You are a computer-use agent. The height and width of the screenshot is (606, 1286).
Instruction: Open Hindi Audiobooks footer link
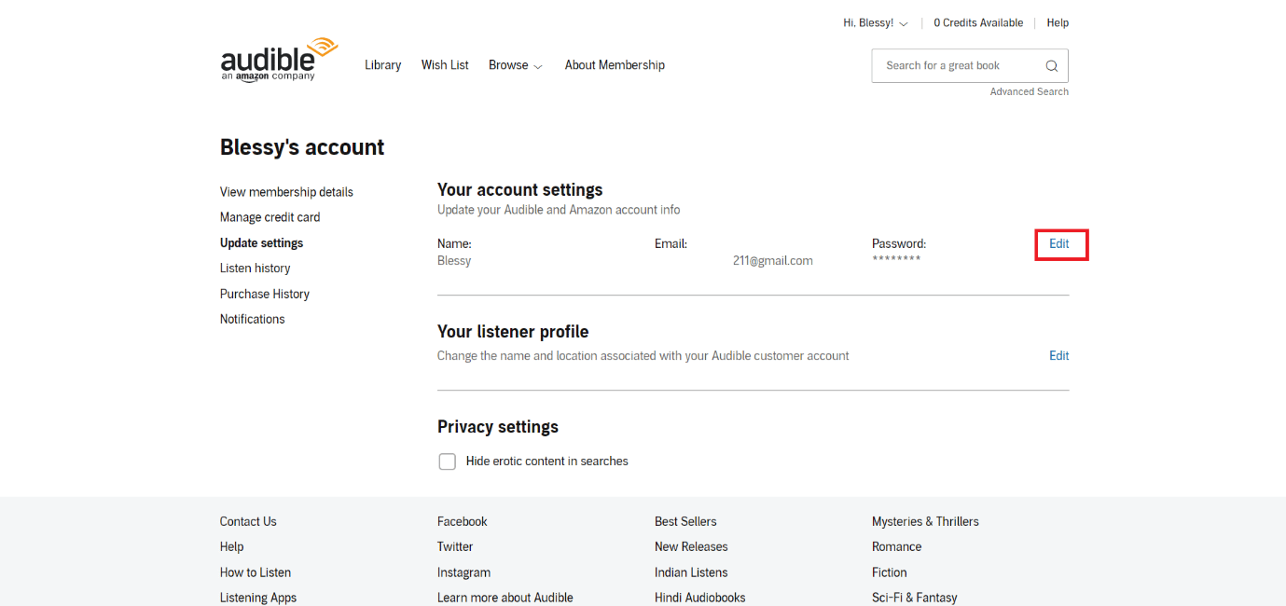pyautogui.click(x=700, y=598)
